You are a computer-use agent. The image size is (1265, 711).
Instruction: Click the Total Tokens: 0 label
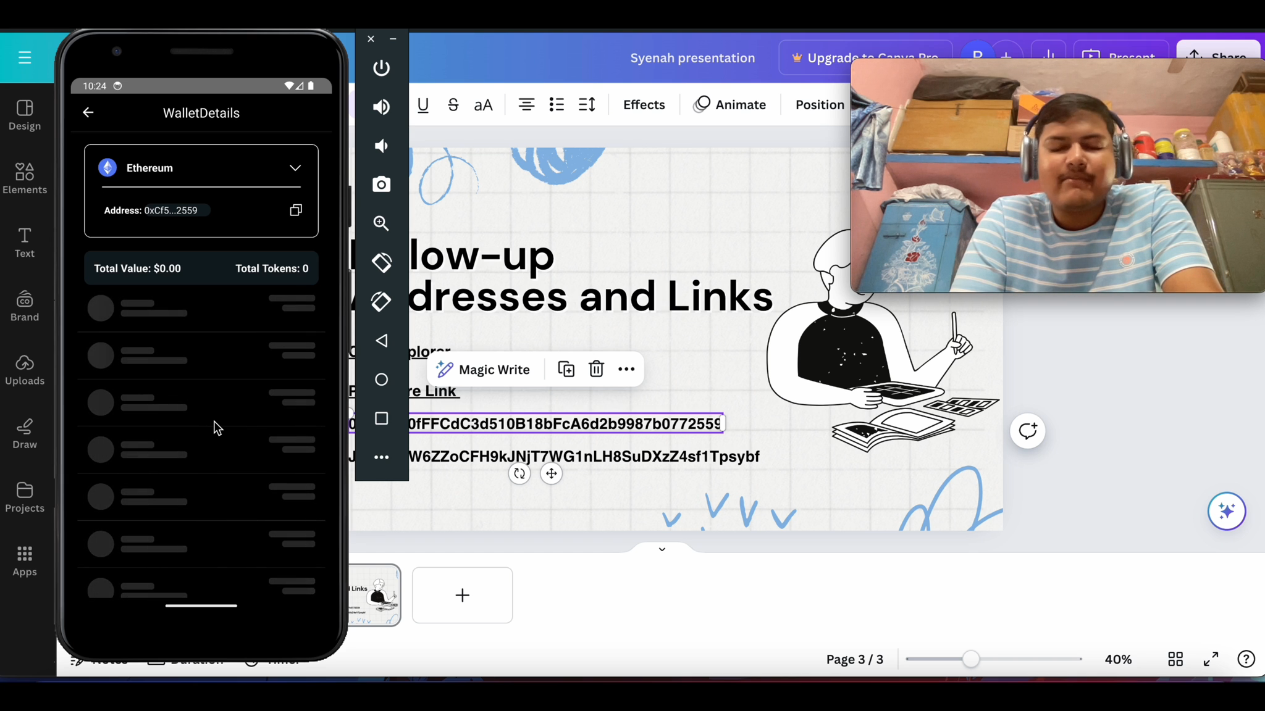272,268
